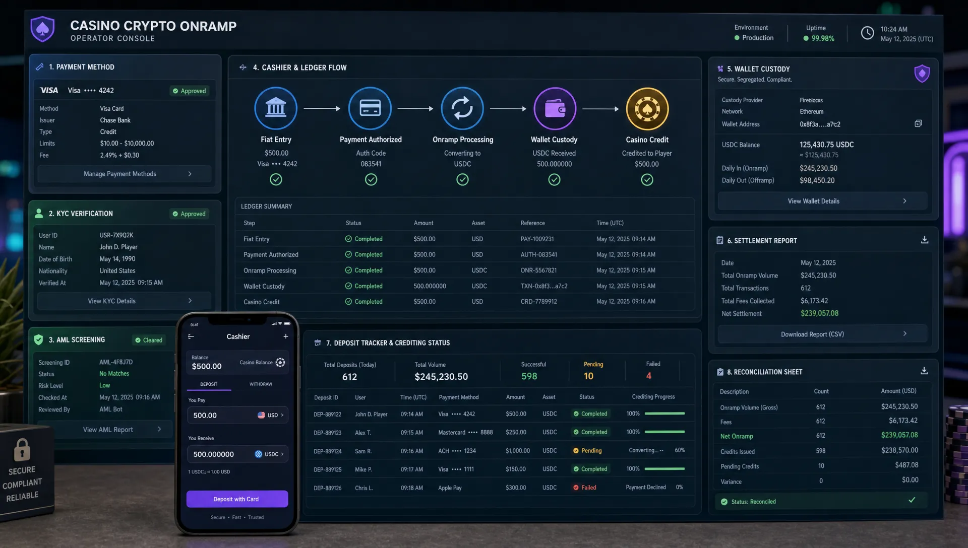Click the Production environment indicator
968x548 pixels.
pos(754,38)
